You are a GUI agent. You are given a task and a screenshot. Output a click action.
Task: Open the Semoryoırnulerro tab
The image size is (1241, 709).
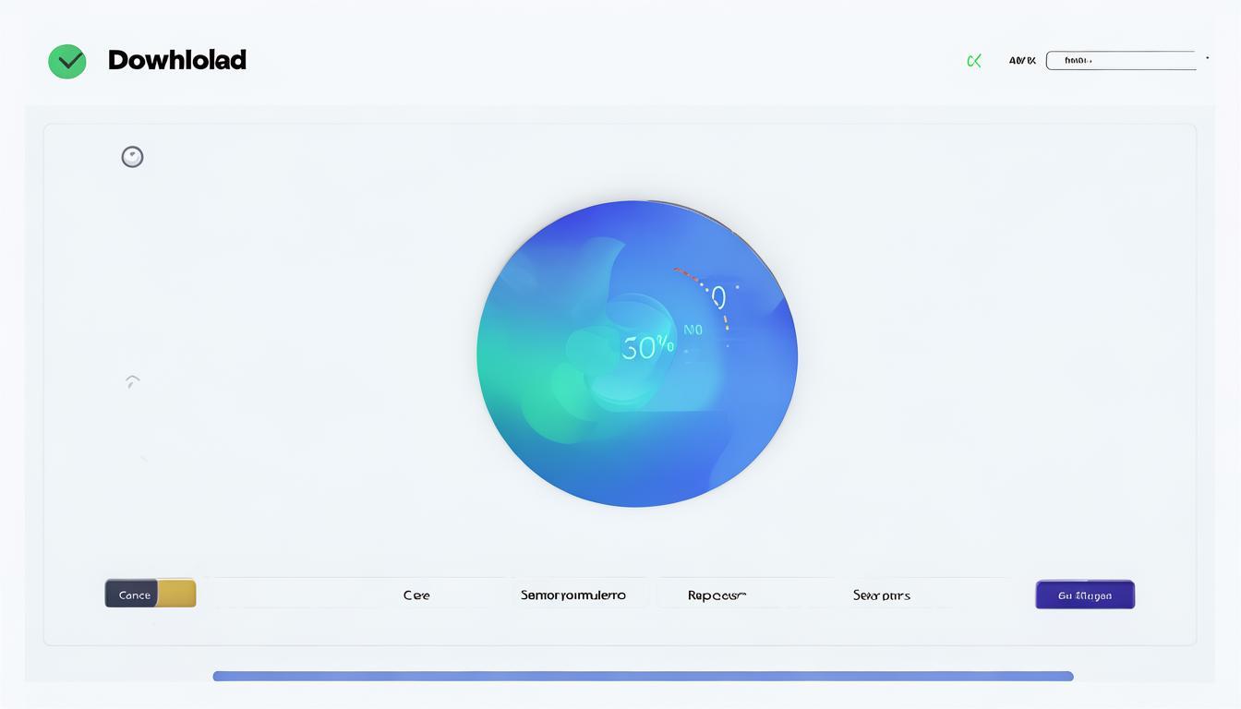click(572, 595)
